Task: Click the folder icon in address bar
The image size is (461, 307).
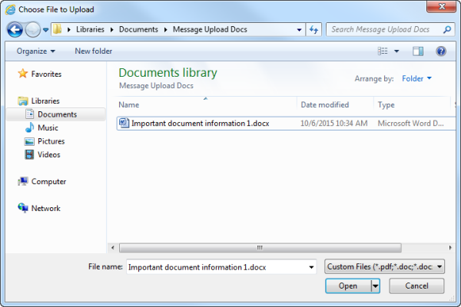Action: 58,29
